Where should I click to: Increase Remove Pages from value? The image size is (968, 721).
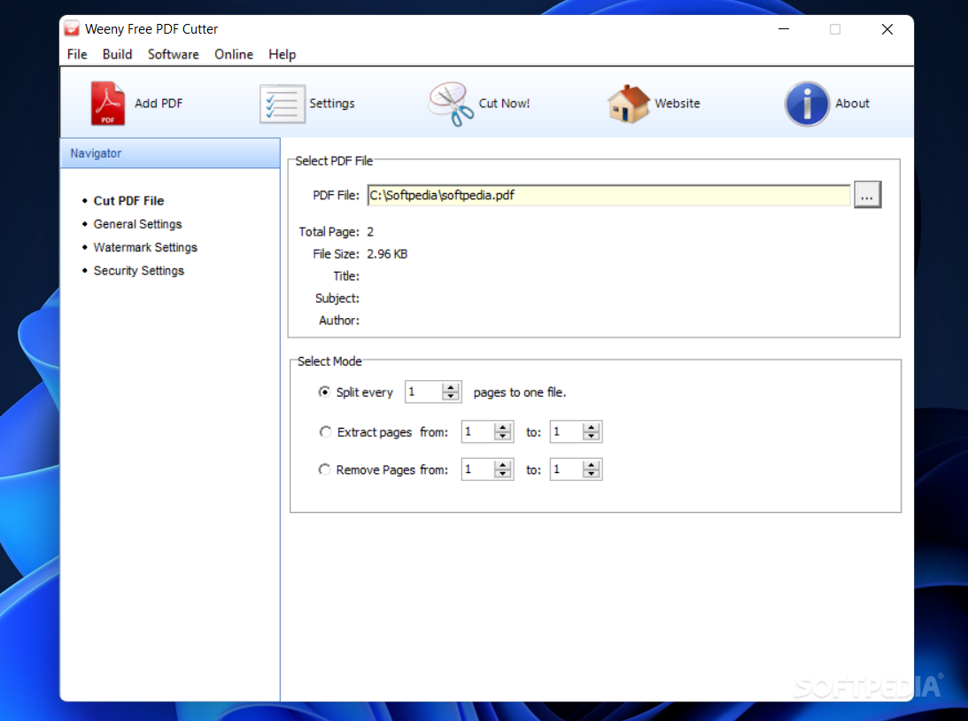(503, 465)
